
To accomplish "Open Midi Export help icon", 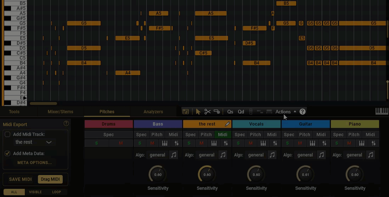I will 66,123.
